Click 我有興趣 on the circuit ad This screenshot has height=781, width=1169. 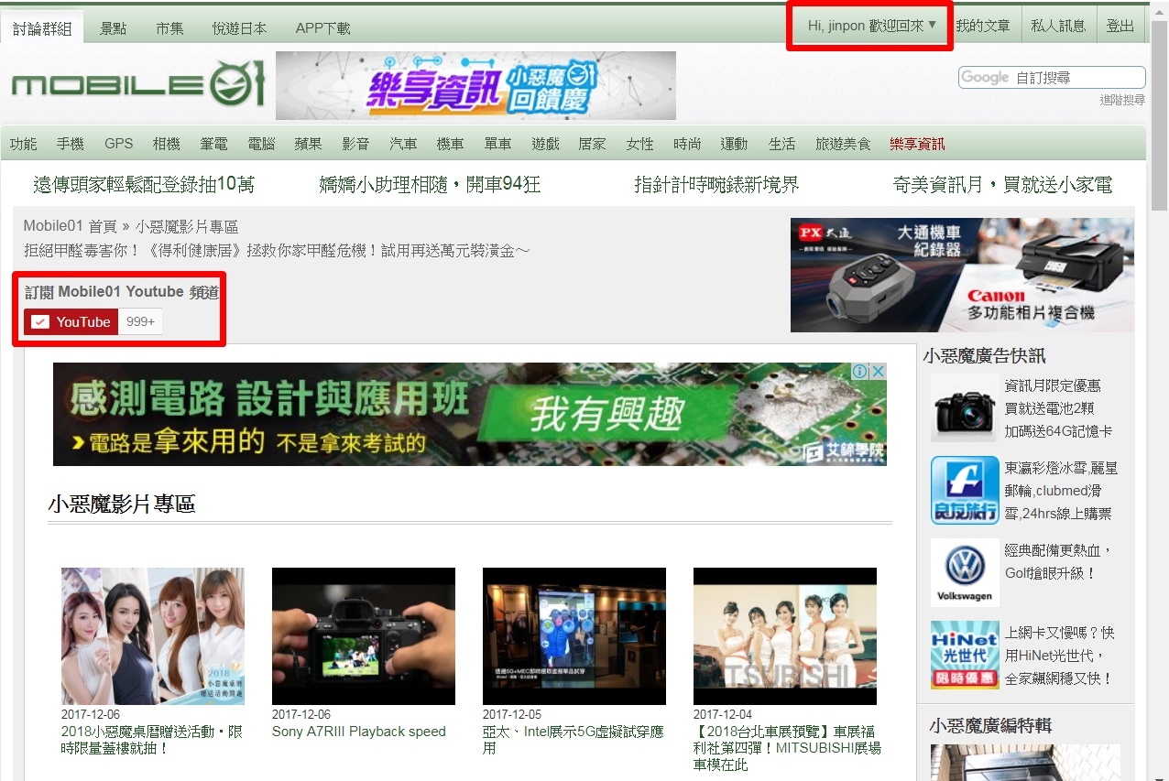click(x=606, y=415)
